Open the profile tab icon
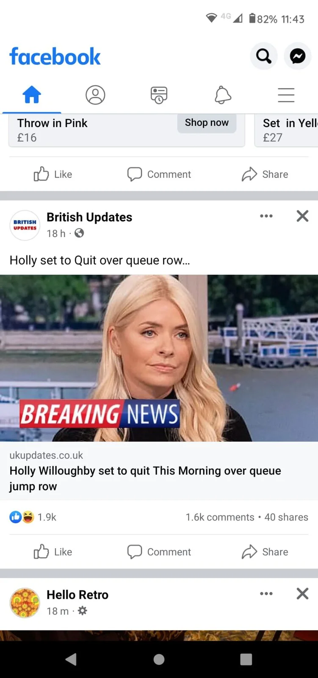This screenshot has width=318, height=678. point(95,94)
